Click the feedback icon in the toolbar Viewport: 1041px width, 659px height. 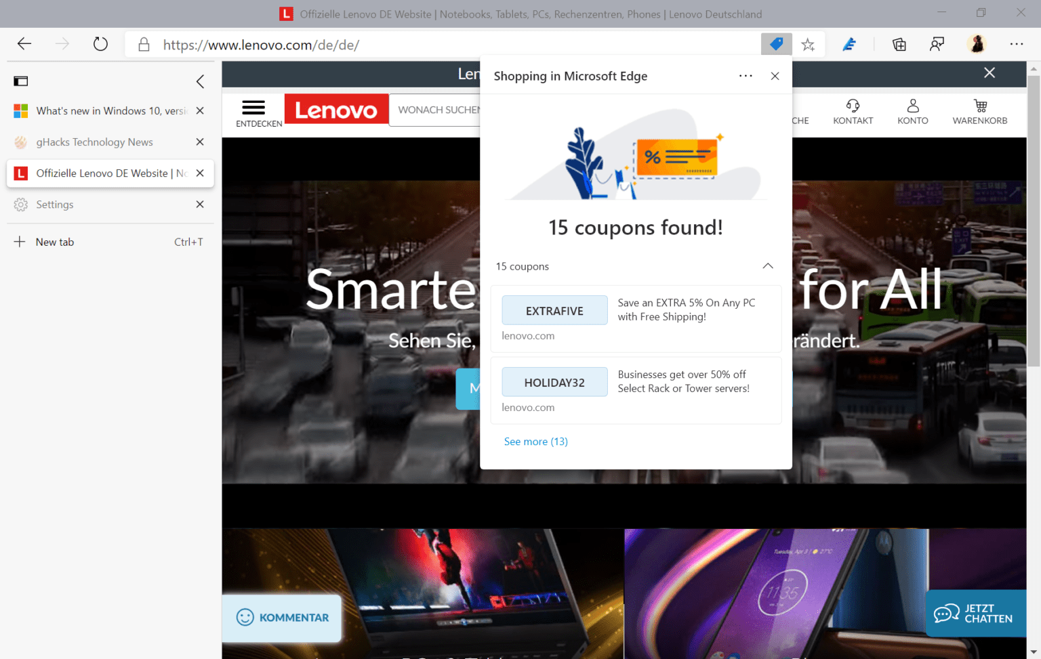(937, 44)
